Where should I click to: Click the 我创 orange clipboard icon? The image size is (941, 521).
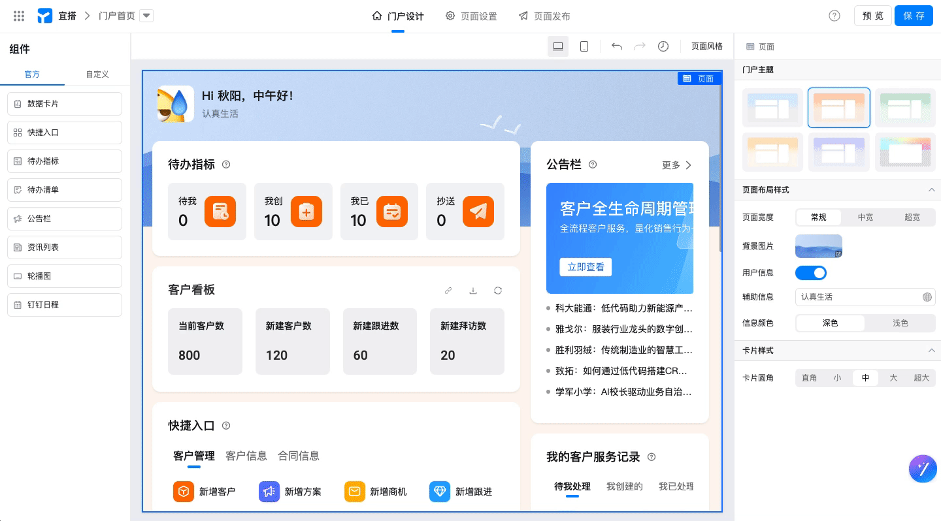tap(306, 212)
